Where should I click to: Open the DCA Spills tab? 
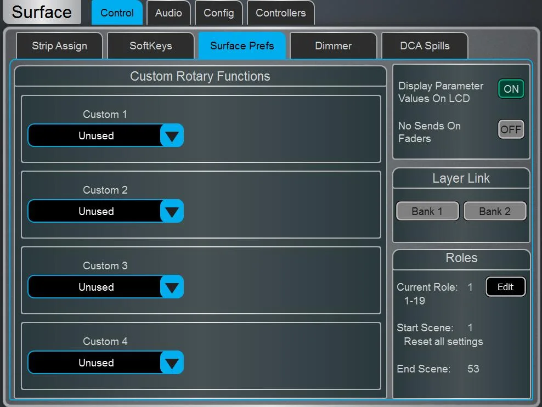point(425,46)
